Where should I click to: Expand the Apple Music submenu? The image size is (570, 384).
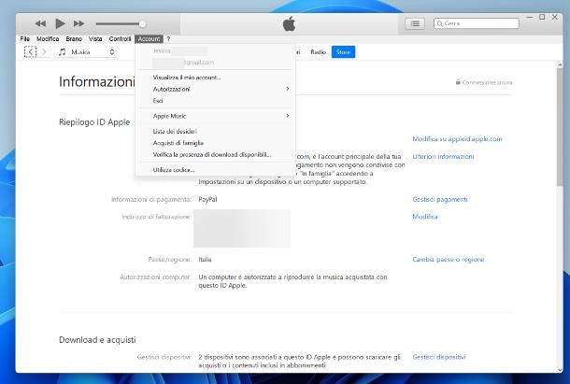pyautogui.click(x=216, y=116)
